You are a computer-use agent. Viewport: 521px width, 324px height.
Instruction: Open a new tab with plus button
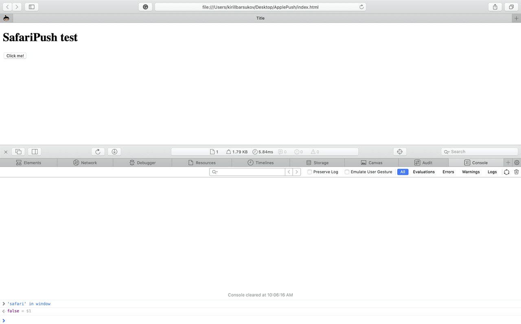coord(517,18)
